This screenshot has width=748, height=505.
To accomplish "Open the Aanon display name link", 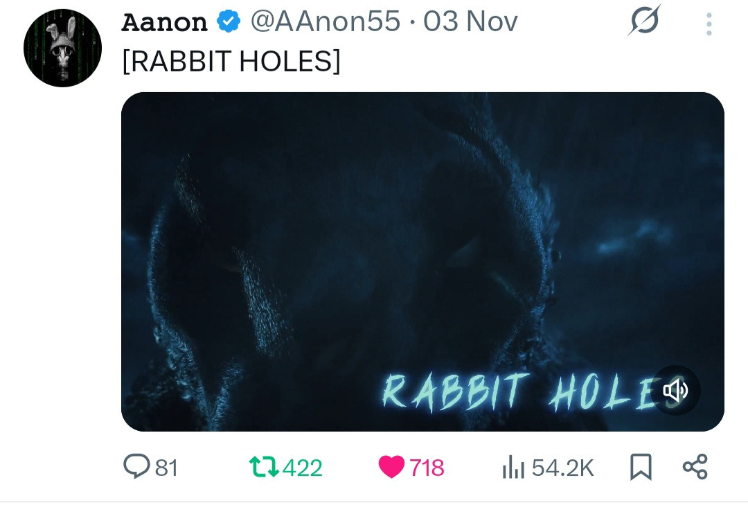I will click(x=164, y=22).
